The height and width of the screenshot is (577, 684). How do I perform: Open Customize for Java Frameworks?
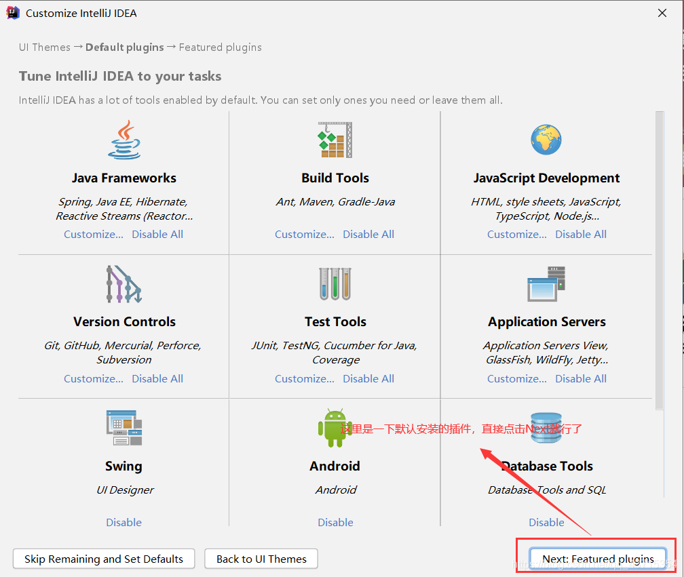click(x=94, y=235)
